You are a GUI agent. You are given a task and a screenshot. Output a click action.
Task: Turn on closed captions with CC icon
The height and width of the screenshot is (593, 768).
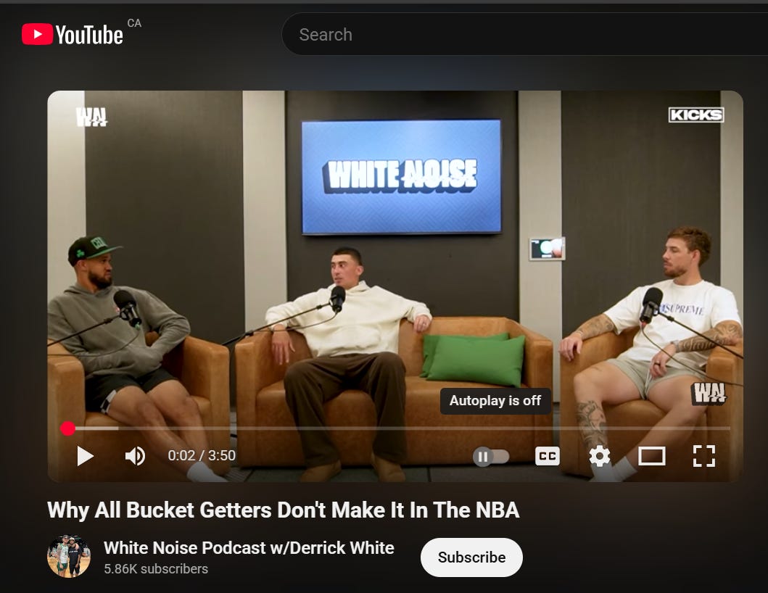[547, 456]
